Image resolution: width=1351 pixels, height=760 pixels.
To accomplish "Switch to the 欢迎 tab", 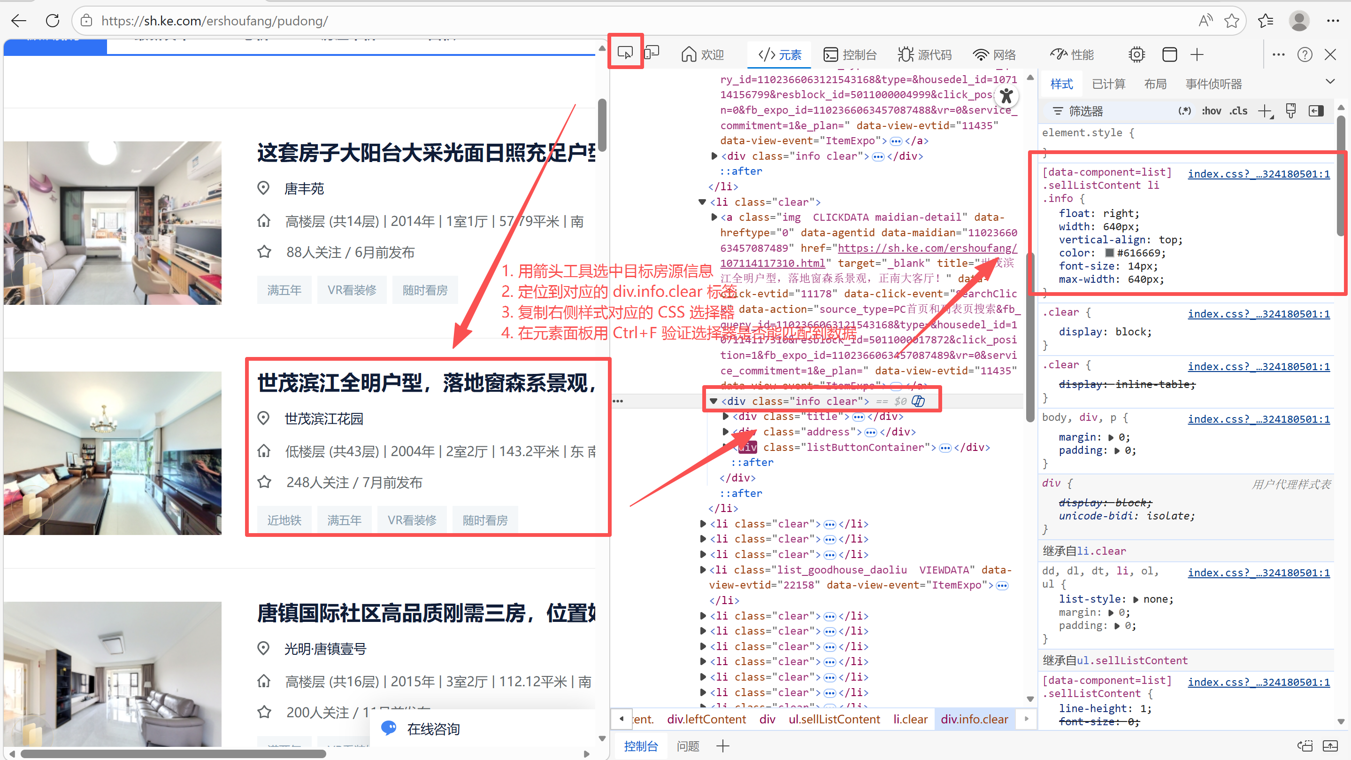I will tap(702, 54).
